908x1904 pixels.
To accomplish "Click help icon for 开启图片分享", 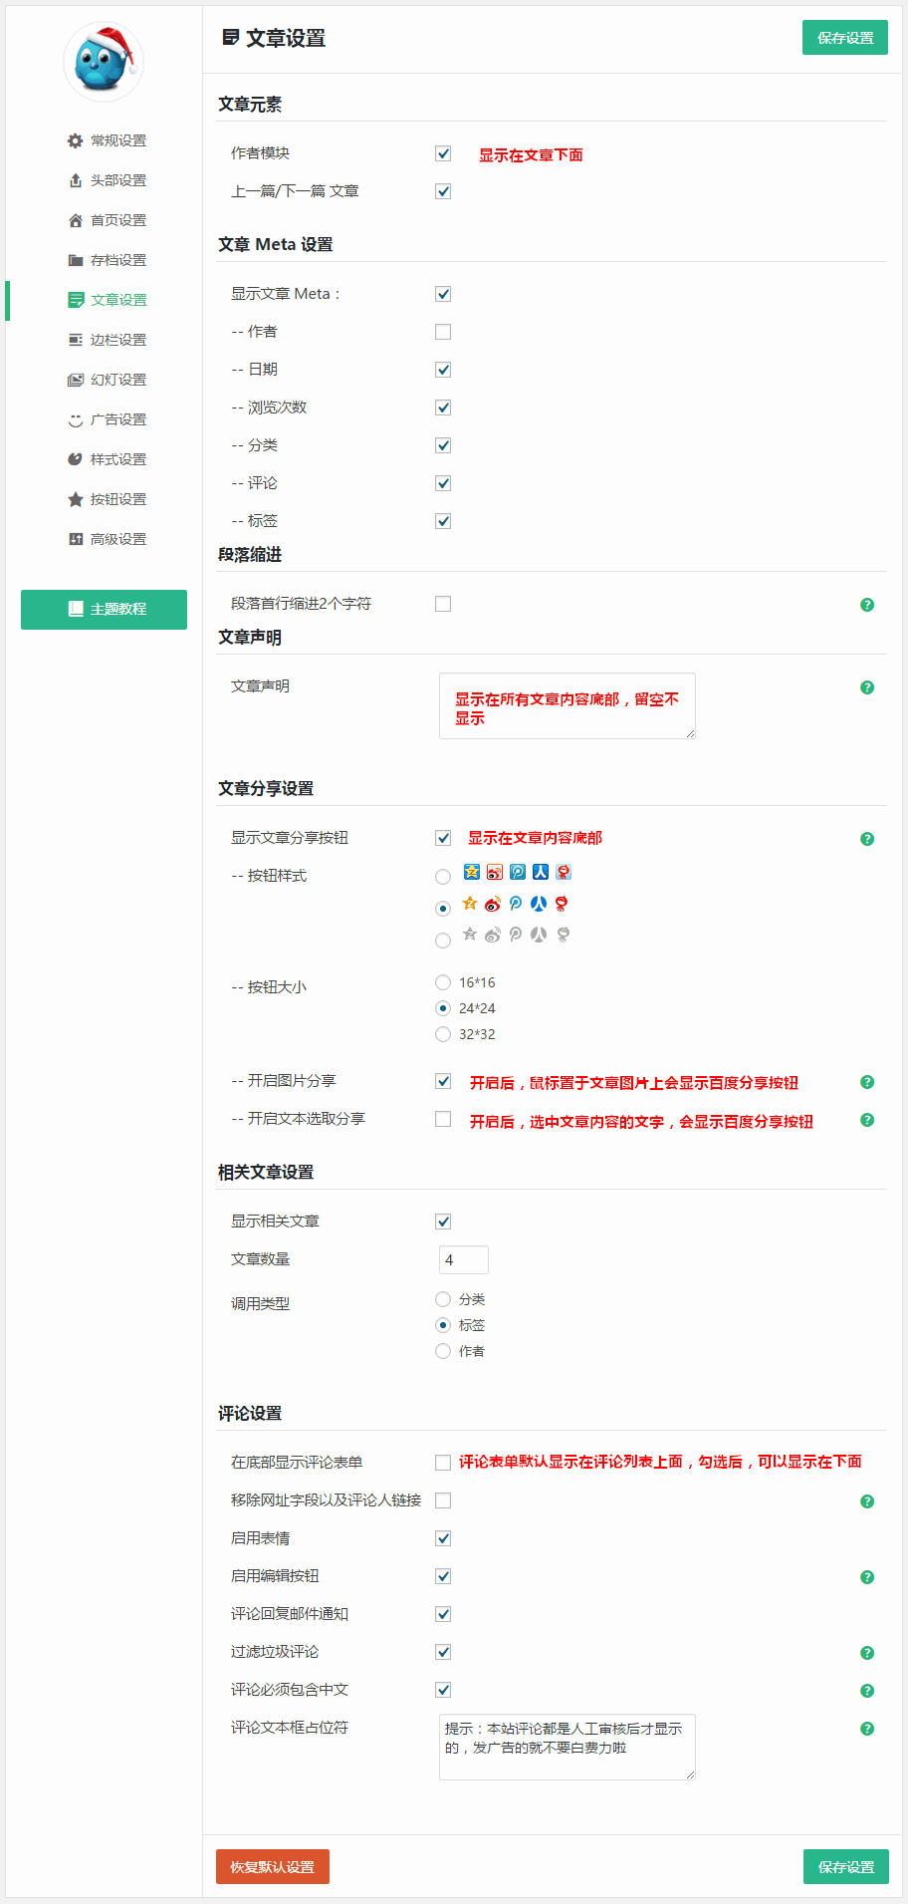I will click(x=867, y=1082).
